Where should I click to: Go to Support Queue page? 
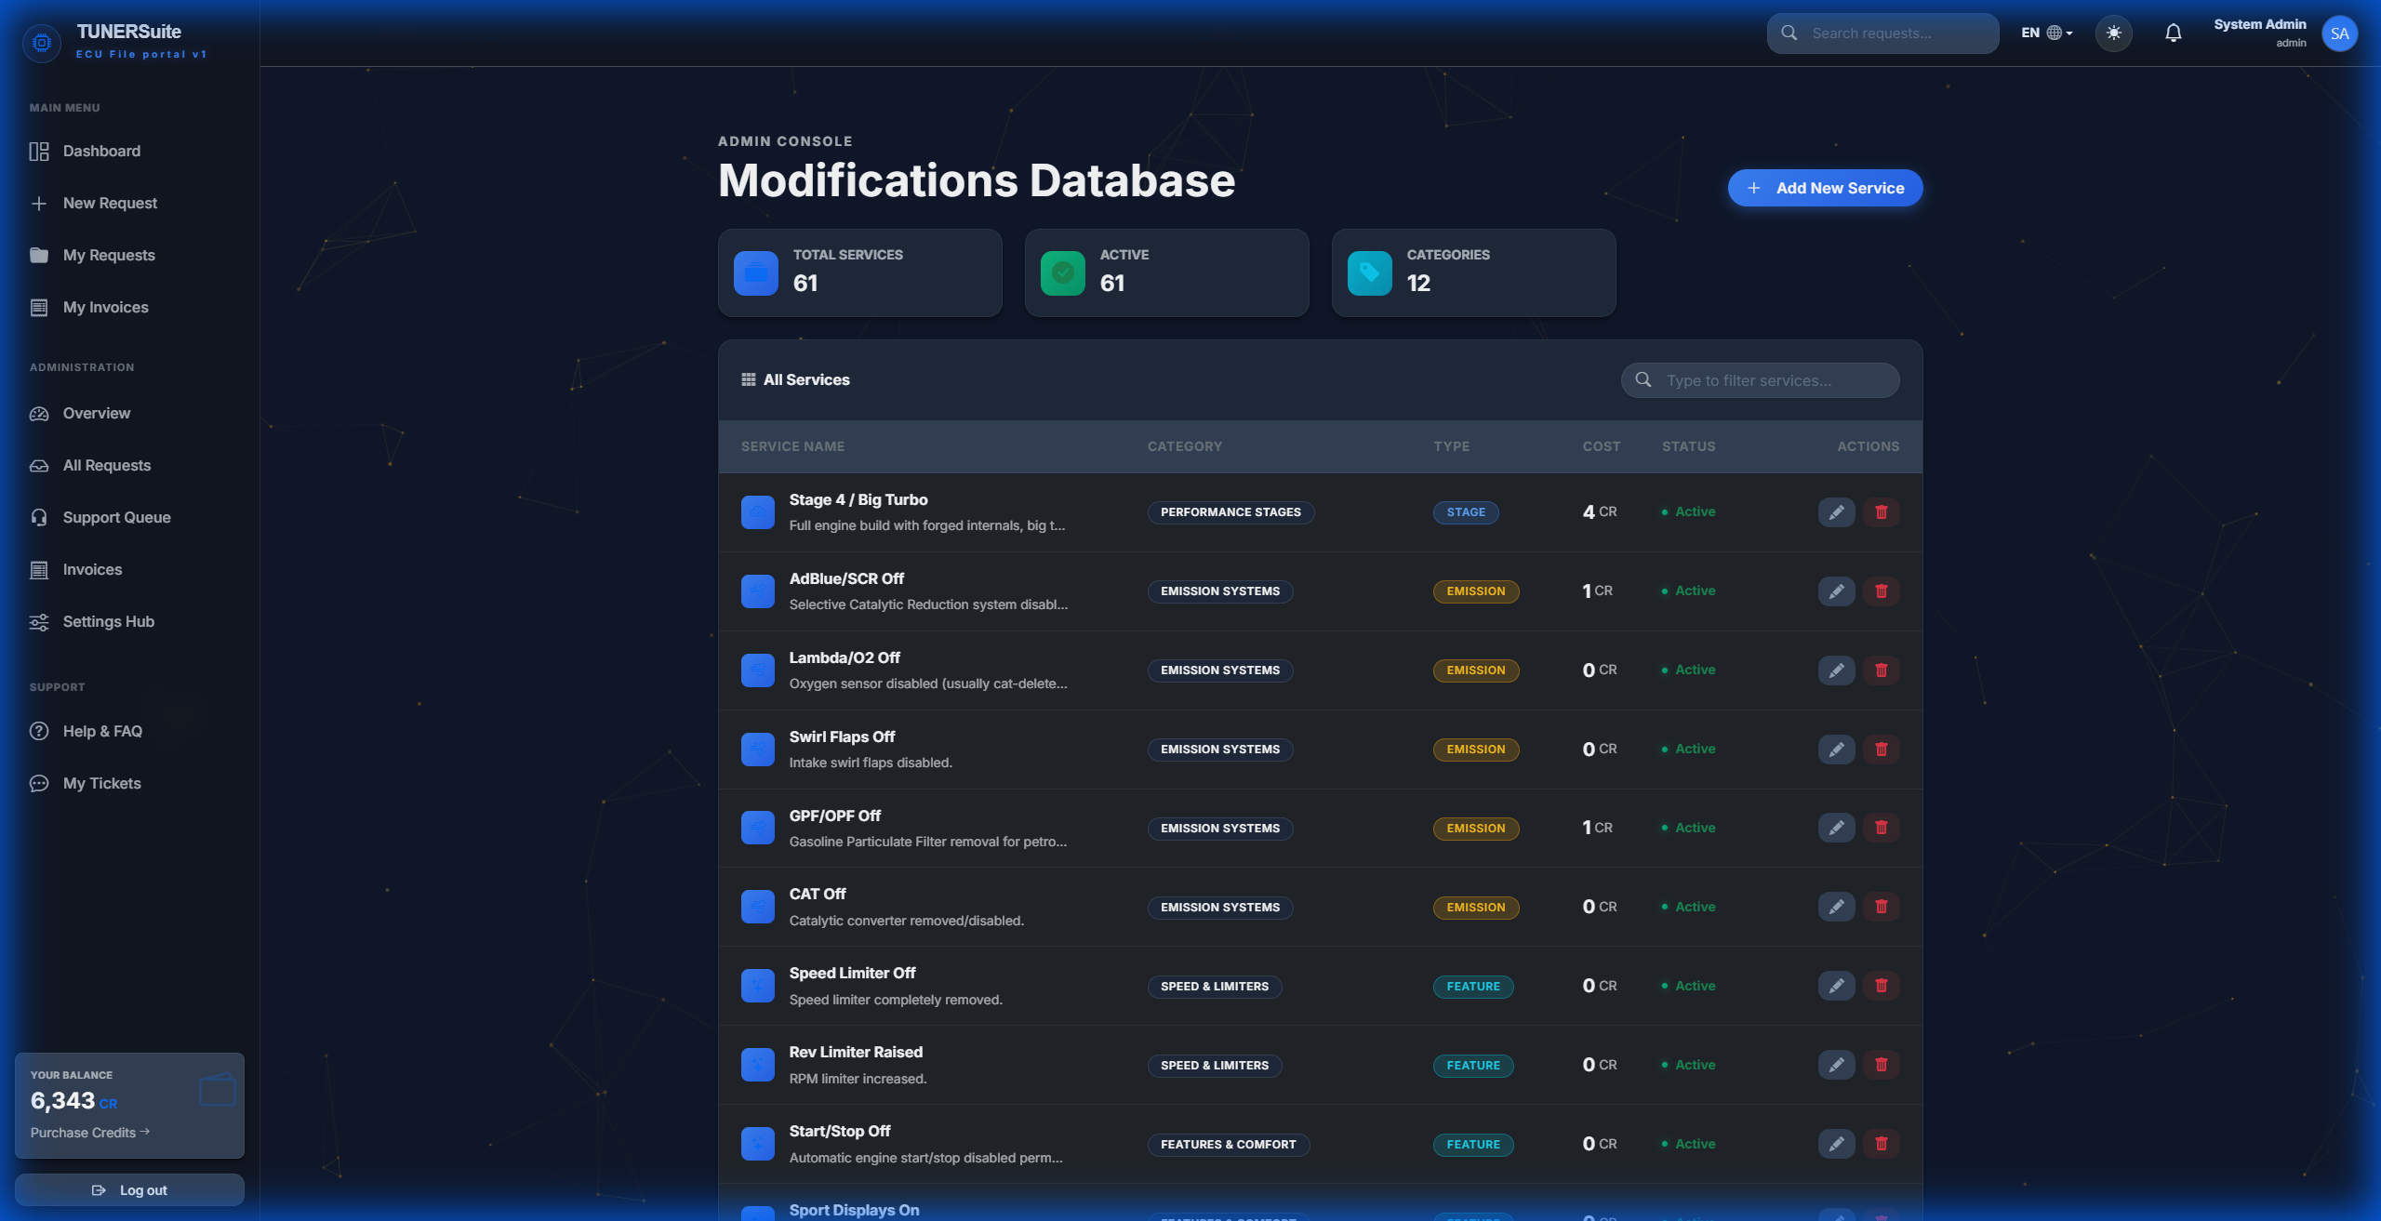pyautogui.click(x=116, y=517)
